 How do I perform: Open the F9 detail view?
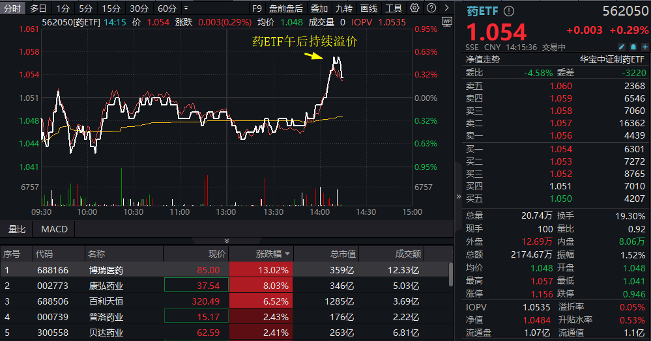coord(257,8)
